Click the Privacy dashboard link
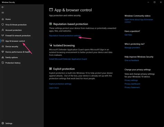 click(x=132, y=84)
